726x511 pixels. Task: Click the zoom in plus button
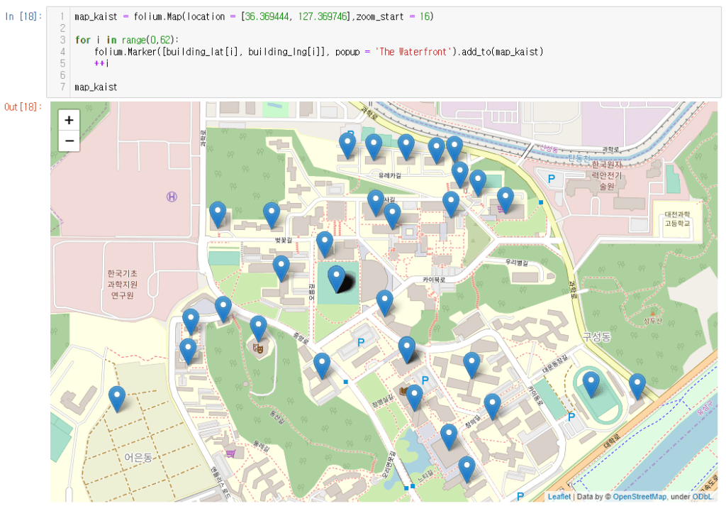click(x=69, y=120)
